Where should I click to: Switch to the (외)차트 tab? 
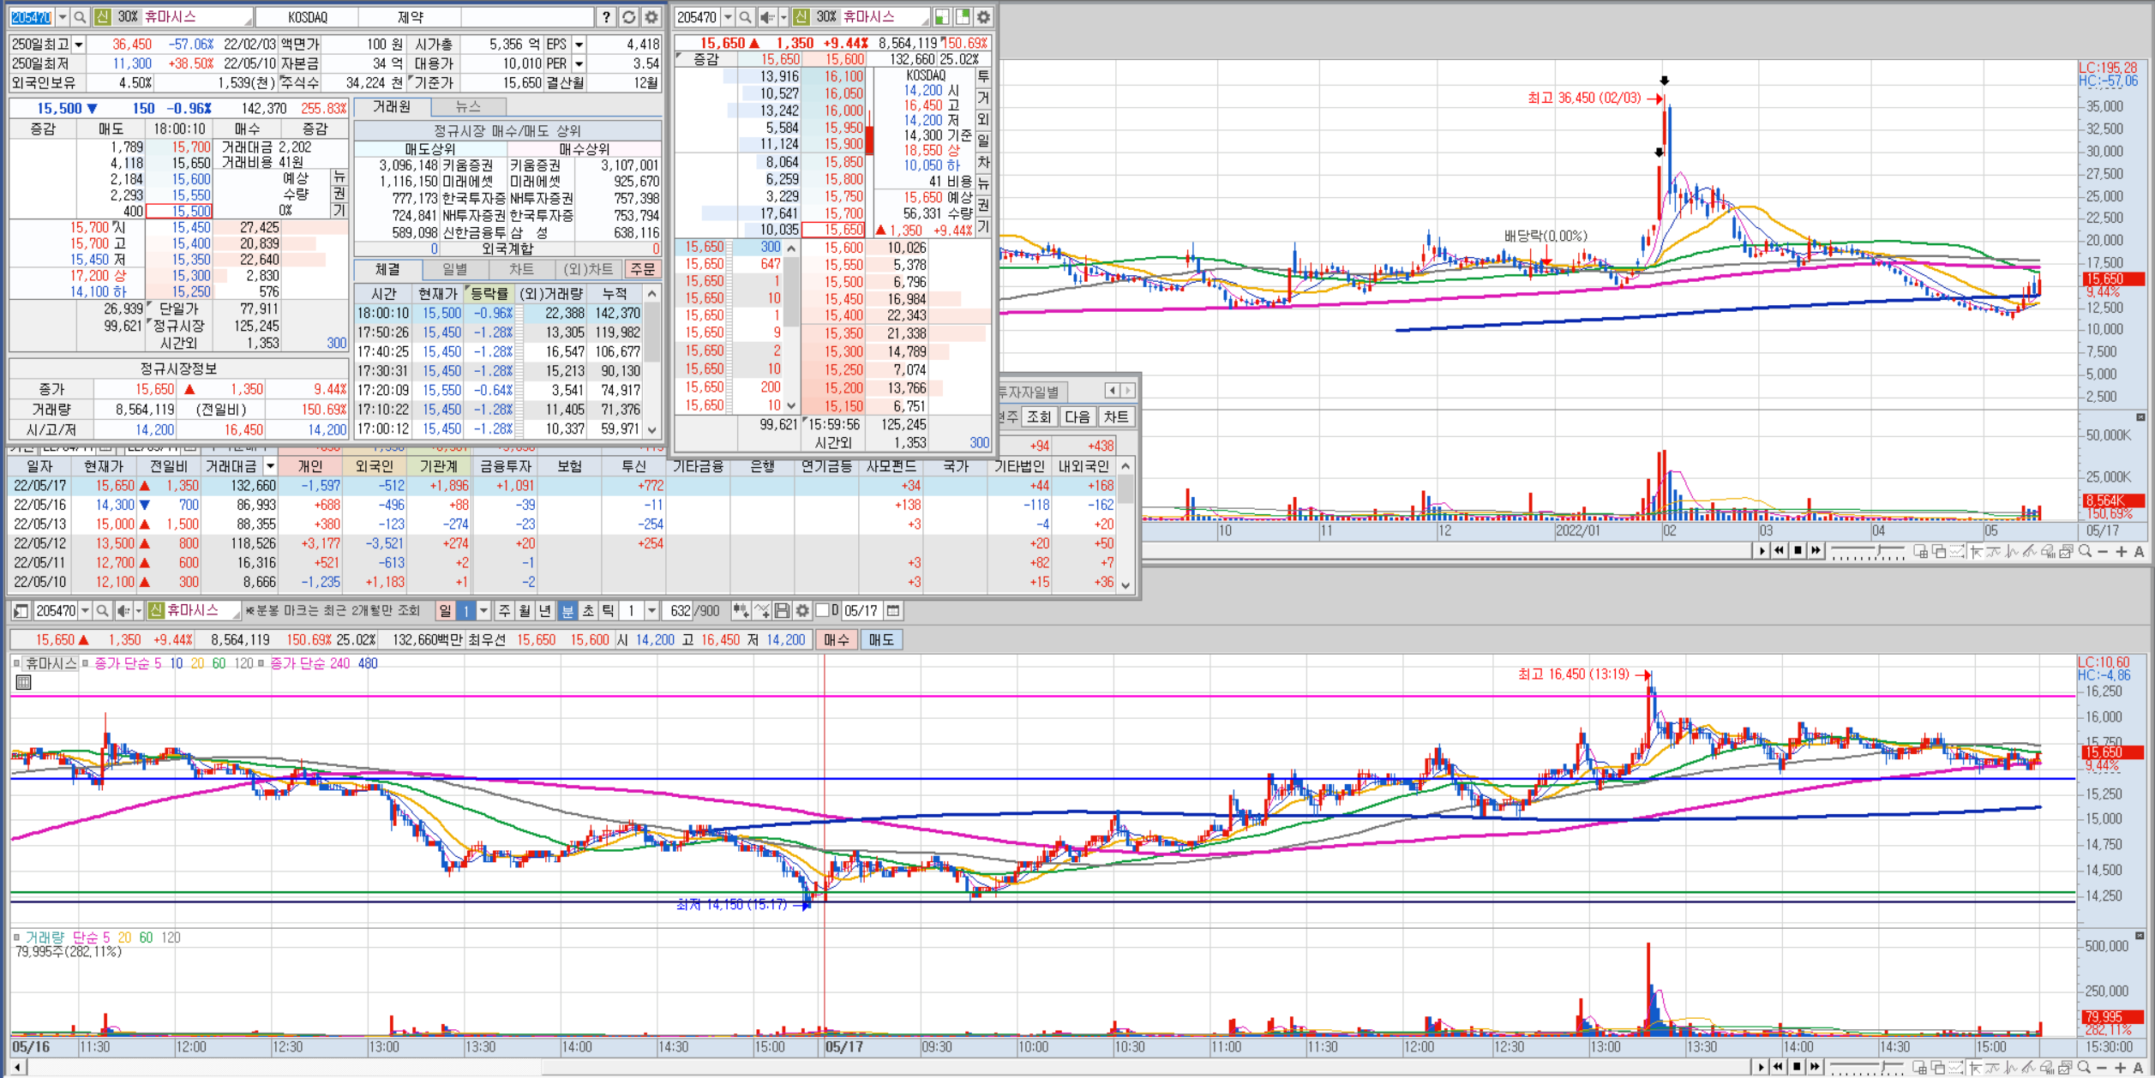(x=589, y=270)
